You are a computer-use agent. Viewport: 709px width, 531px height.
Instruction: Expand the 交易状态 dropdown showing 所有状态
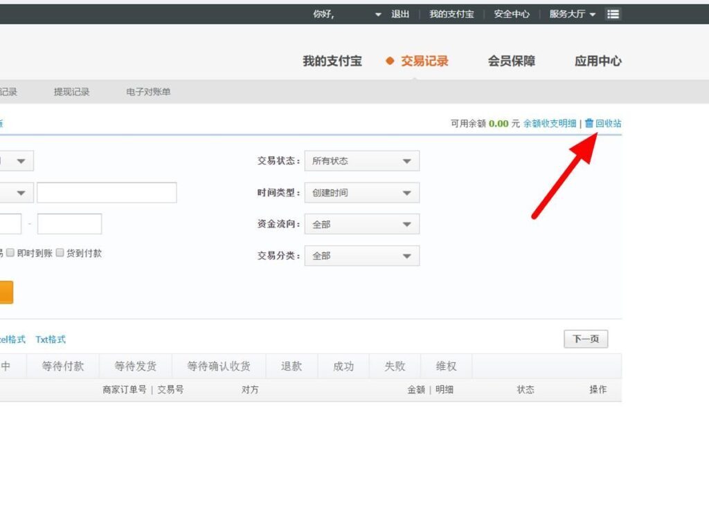361,160
